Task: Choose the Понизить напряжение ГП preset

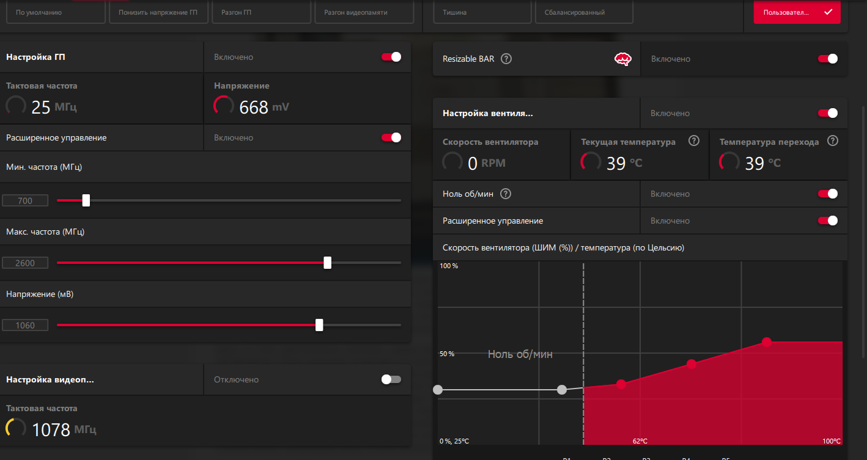Action: point(158,12)
